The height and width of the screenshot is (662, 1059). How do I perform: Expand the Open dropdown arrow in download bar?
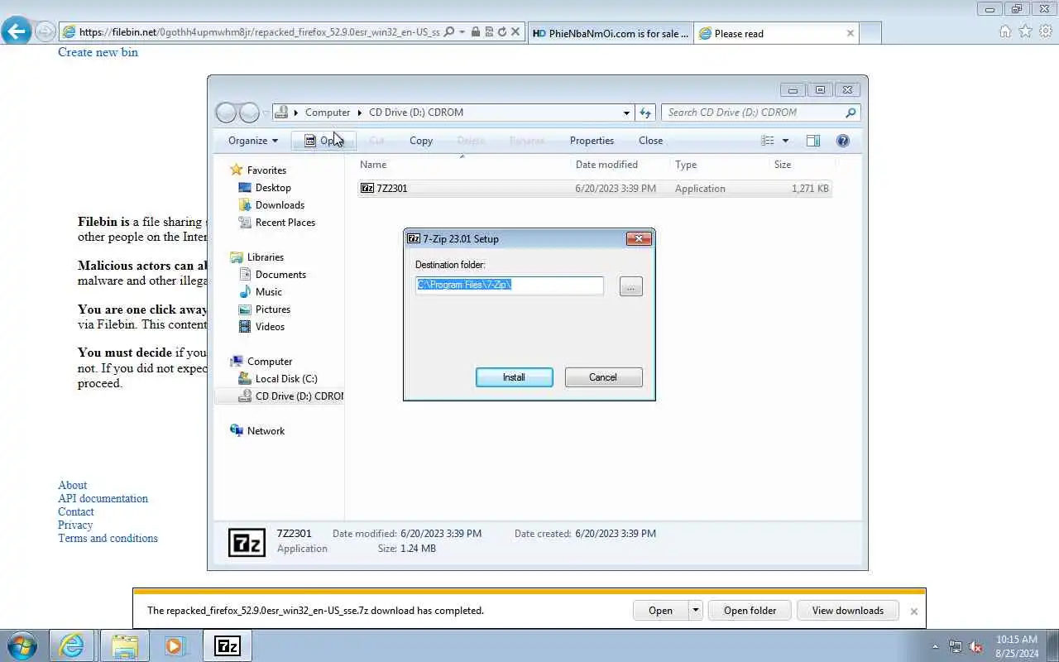695,611
